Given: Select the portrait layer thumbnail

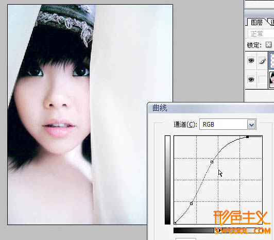Looking at the screenshot, I should (272, 80).
